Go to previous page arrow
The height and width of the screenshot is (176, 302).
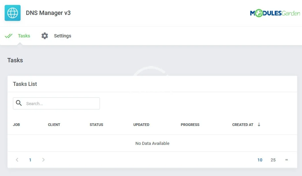tap(17, 160)
